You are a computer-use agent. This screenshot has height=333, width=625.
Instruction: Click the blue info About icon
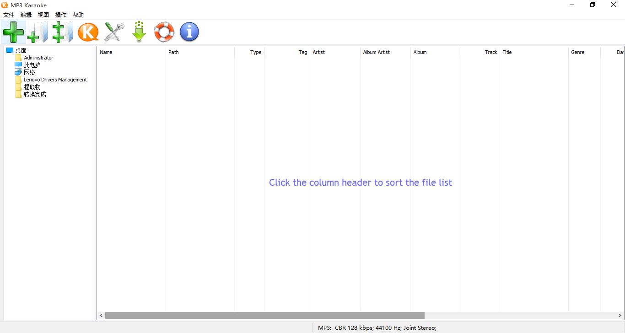click(x=189, y=32)
